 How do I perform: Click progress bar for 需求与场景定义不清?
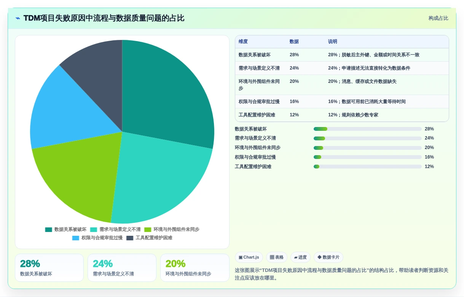(368, 138)
